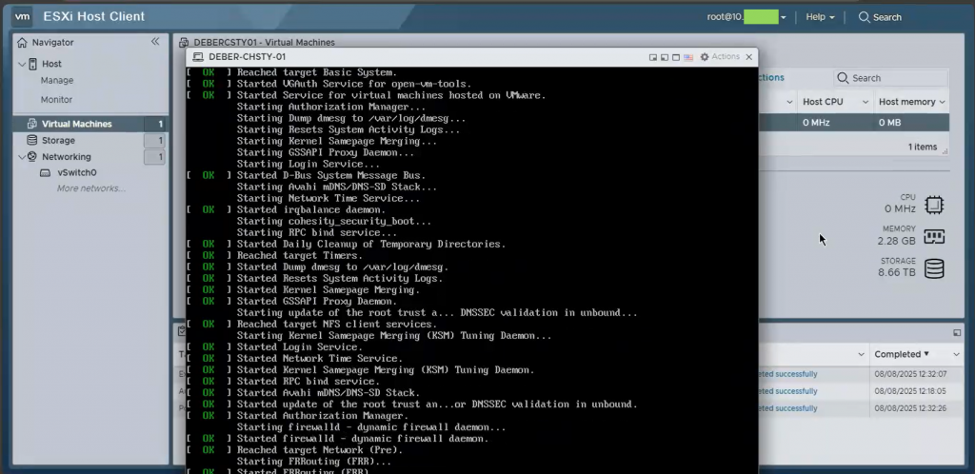Click the More networks link
The image size is (975, 474).
pyautogui.click(x=90, y=188)
